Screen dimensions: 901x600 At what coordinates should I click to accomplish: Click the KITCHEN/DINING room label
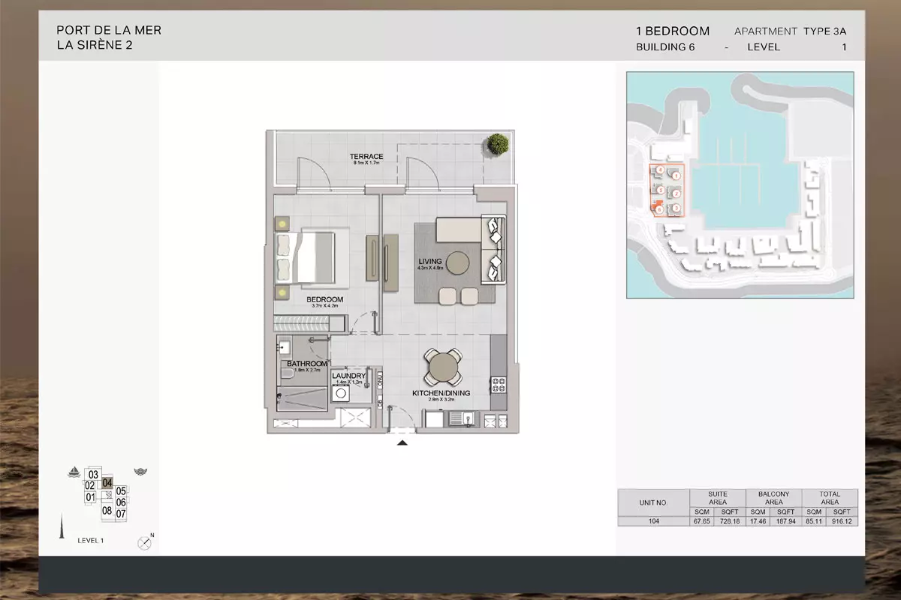coord(441,393)
